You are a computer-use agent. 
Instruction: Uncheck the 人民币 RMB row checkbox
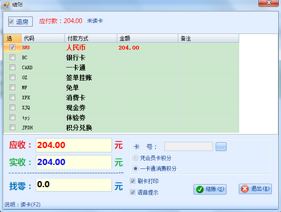(12, 47)
